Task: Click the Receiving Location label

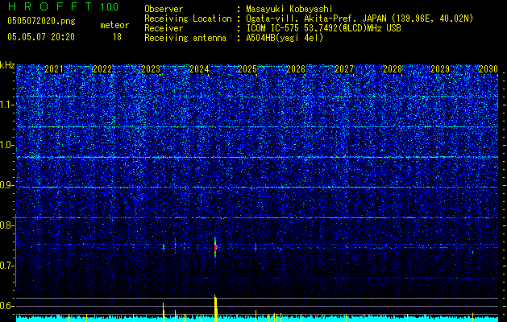Action: coord(188,19)
